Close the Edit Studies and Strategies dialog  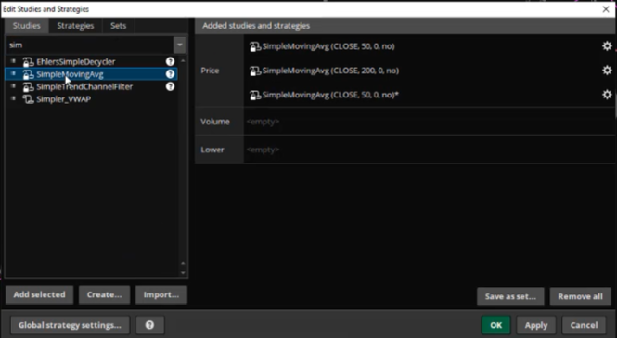(x=606, y=9)
